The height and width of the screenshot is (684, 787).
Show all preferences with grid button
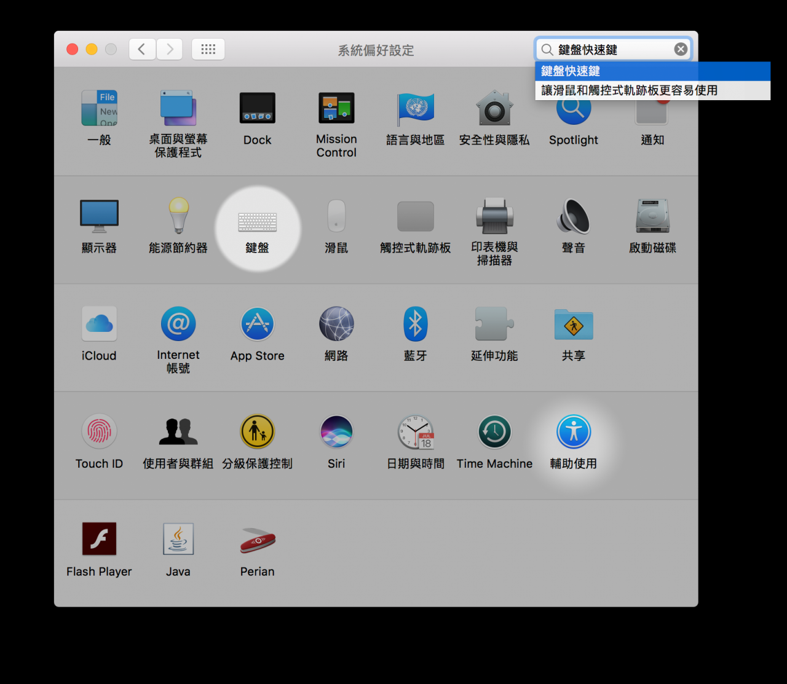208,49
